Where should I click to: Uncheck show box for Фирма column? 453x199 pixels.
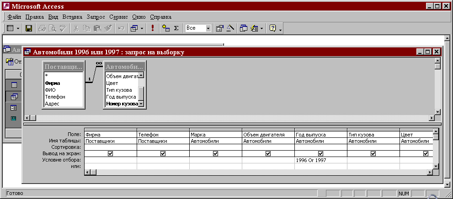[x=110, y=154]
